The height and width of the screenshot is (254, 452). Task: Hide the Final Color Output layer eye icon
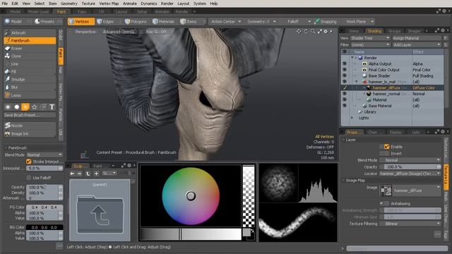344,70
